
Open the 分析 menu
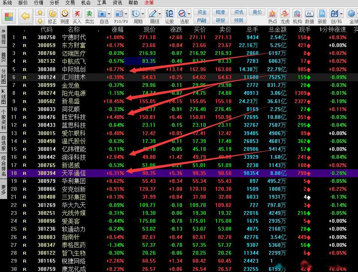point(54,3)
